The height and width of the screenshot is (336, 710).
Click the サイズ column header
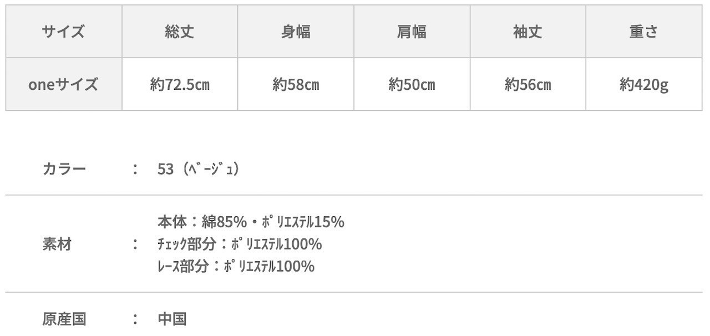click(64, 32)
